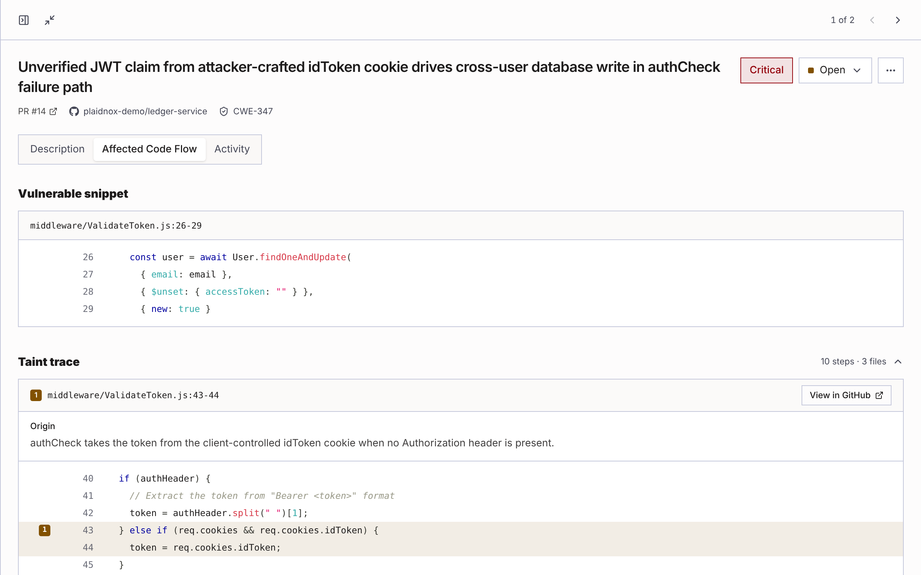Image resolution: width=921 pixels, height=575 pixels.
Task: Click the trace path middleware/ValidateToken.js:43-44
Action: pyautogui.click(x=133, y=395)
